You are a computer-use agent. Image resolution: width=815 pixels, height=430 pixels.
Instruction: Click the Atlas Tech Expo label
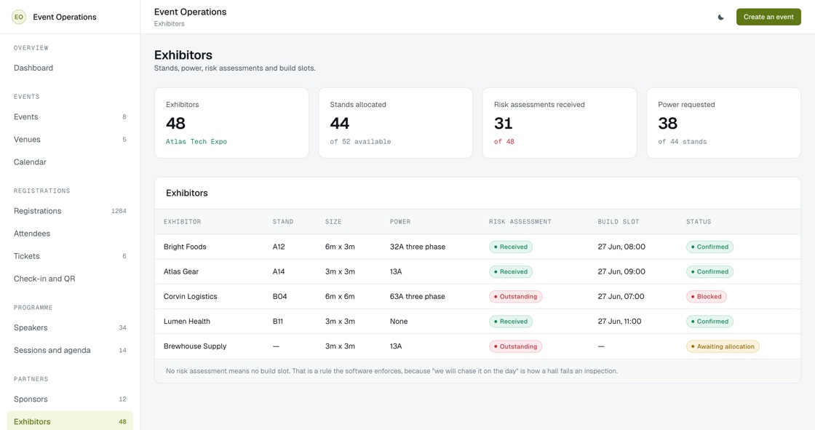pos(196,141)
